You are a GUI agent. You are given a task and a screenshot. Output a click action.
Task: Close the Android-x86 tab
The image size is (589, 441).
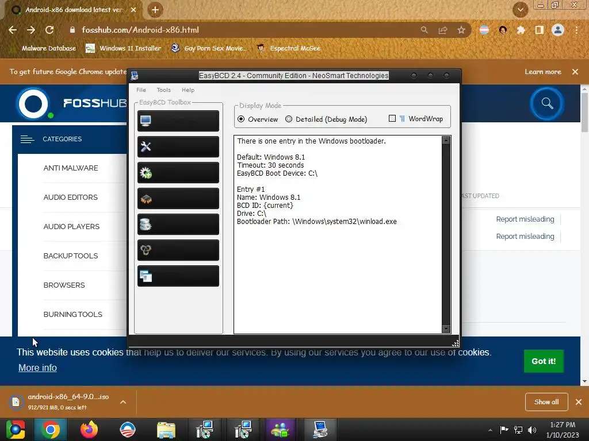(133, 10)
